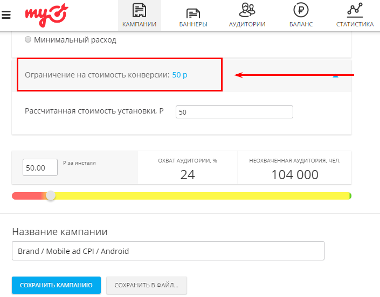
Task: Focus the Название кампании name field
Action: pyautogui.click(x=168, y=251)
